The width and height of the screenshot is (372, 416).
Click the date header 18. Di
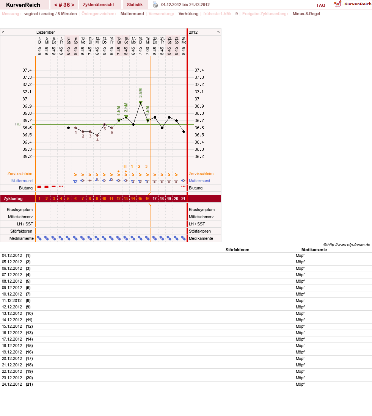point(141,40)
